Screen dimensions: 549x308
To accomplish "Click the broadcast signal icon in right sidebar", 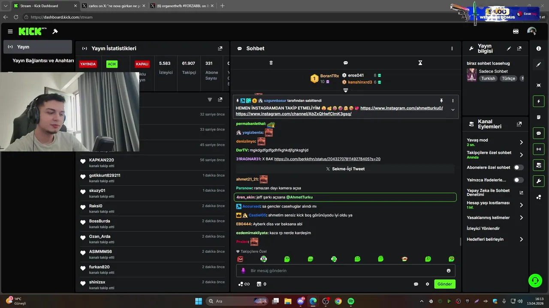I will [539, 149].
